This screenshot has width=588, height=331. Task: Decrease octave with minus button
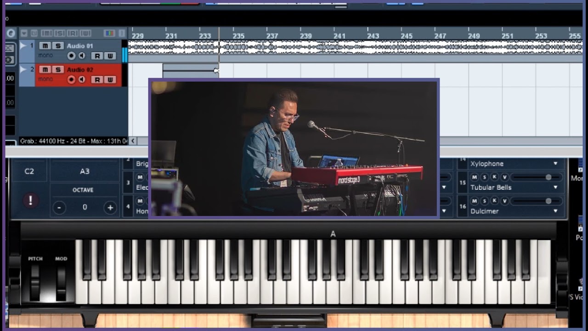point(59,207)
